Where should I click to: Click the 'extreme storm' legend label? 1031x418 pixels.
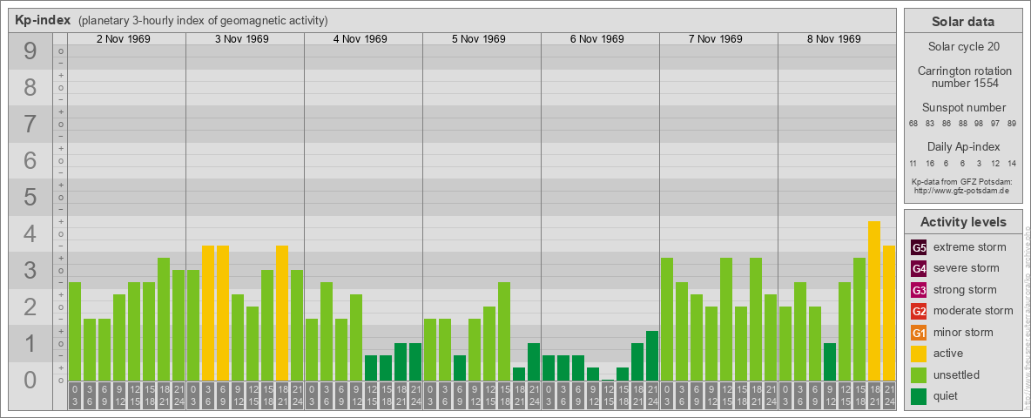[969, 248]
